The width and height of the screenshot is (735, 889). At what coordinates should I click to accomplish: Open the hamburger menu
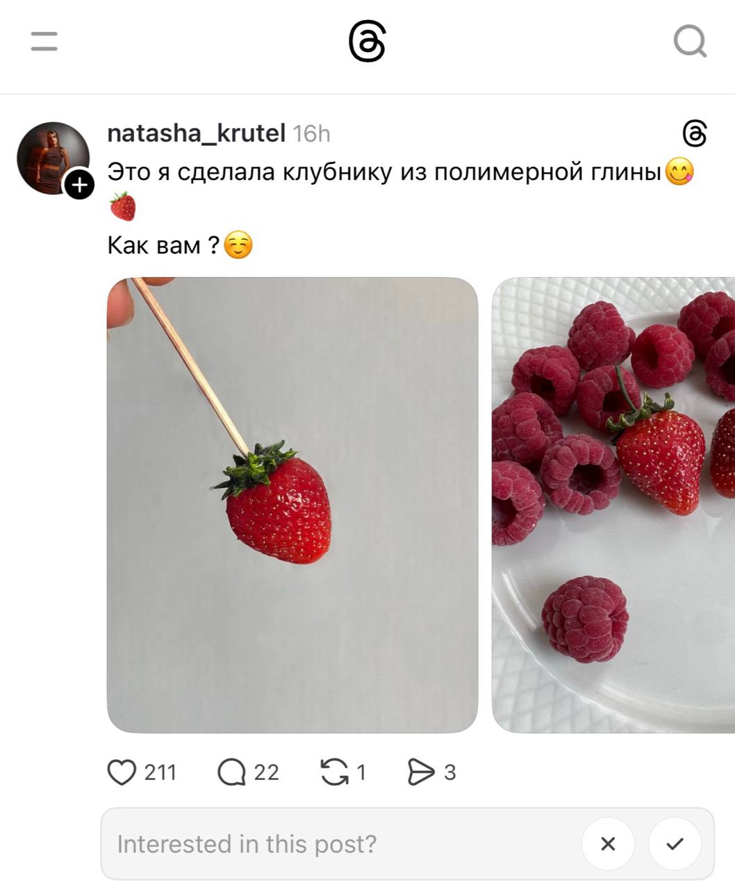click(x=44, y=41)
